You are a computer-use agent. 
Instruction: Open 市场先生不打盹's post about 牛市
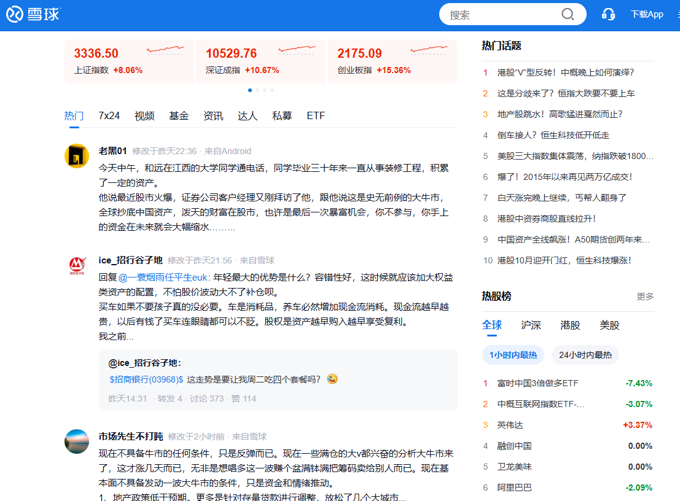pyautogui.click(x=276, y=475)
